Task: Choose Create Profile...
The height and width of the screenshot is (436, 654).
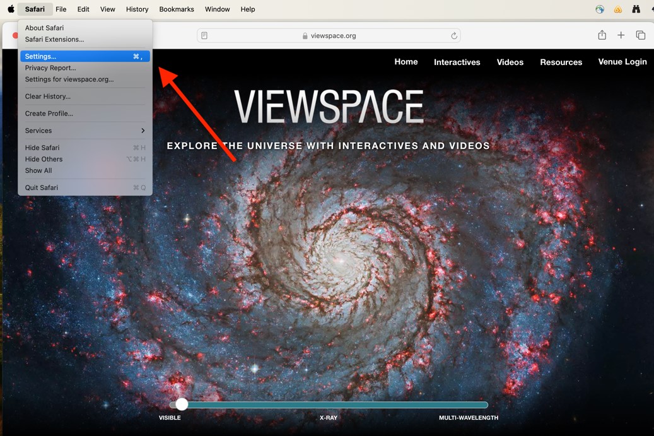Action: [85, 114]
